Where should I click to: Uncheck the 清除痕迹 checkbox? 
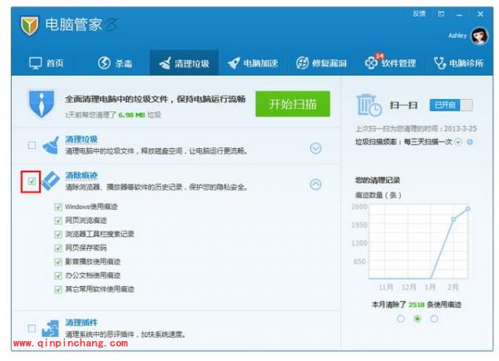(x=32, y=181)
